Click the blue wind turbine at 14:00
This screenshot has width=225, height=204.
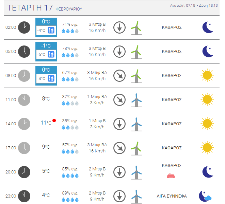point(136,124)
